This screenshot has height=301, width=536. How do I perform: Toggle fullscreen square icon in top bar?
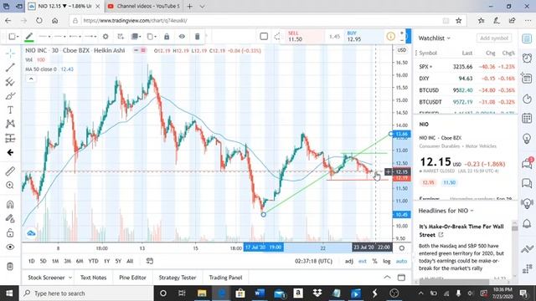point(264,37)
